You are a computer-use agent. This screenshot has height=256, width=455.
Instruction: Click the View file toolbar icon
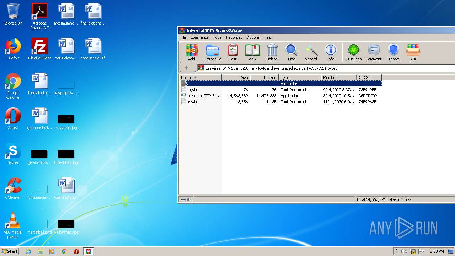pos(252,53)
